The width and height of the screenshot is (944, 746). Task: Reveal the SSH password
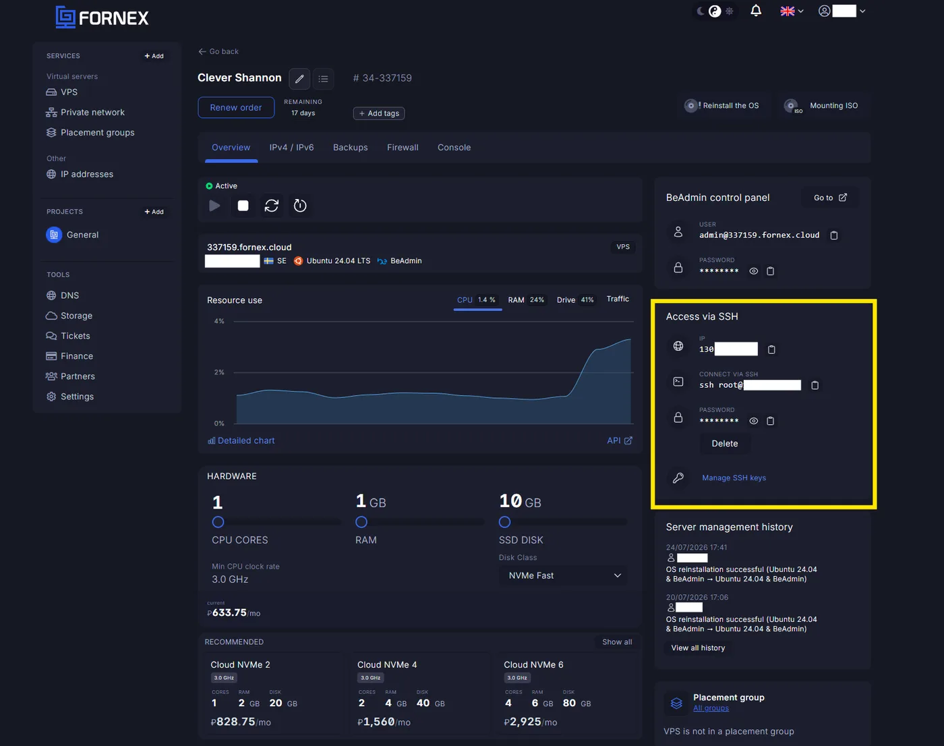click(x=754, y=421)
